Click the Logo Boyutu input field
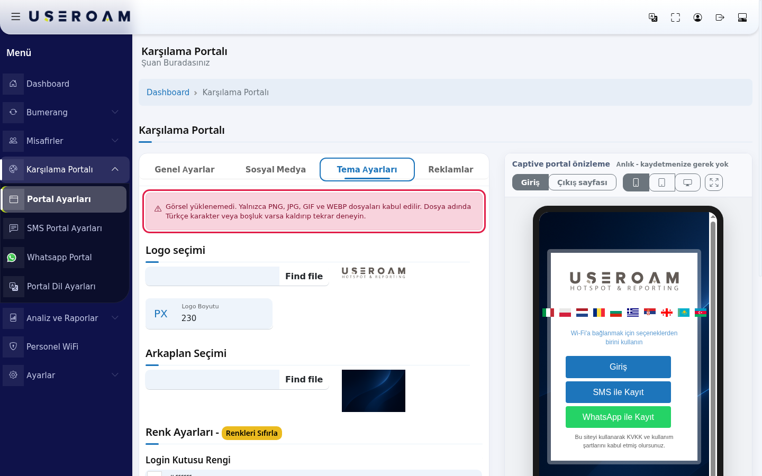Viewport: 762px width, 476px height. pos(209,314)
